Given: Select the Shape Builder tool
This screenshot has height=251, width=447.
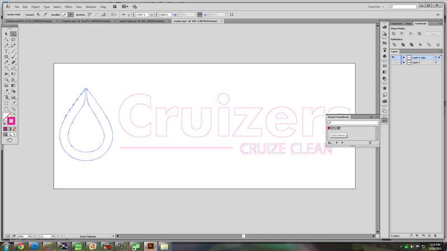Looking at the screenshot, I should (x=6, y=80).
